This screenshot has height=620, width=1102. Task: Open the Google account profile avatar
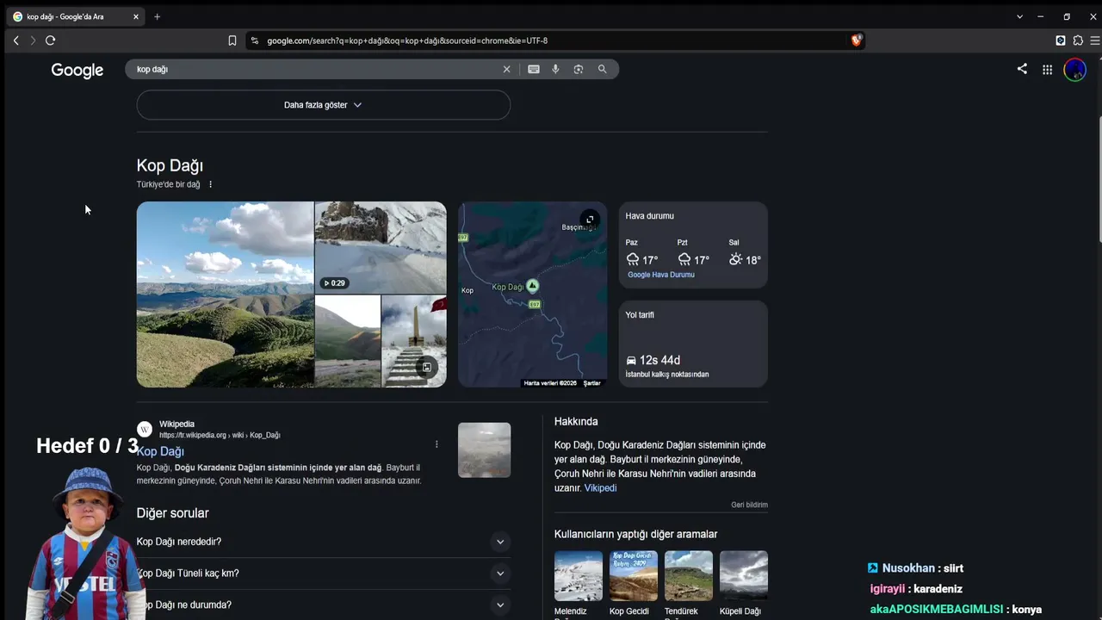(x=1074, y=70)
